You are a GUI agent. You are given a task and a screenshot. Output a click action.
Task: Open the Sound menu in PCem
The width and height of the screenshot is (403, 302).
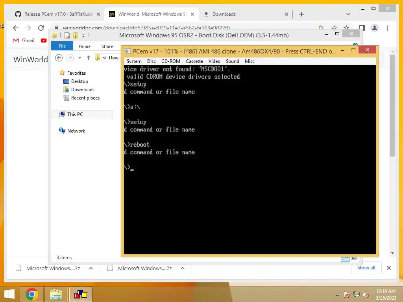tap(232, 61)
